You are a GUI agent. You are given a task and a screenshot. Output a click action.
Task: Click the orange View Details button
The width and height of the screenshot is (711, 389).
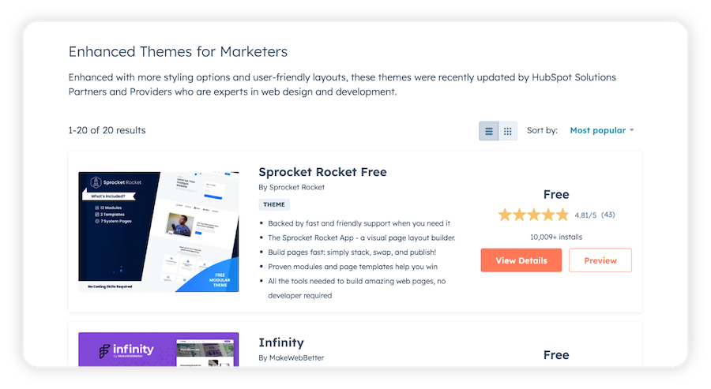(x=521, y=260)
